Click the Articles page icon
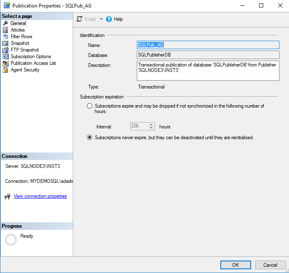Image resolution: width=289 pixels, height=273 pixels. 5,30
